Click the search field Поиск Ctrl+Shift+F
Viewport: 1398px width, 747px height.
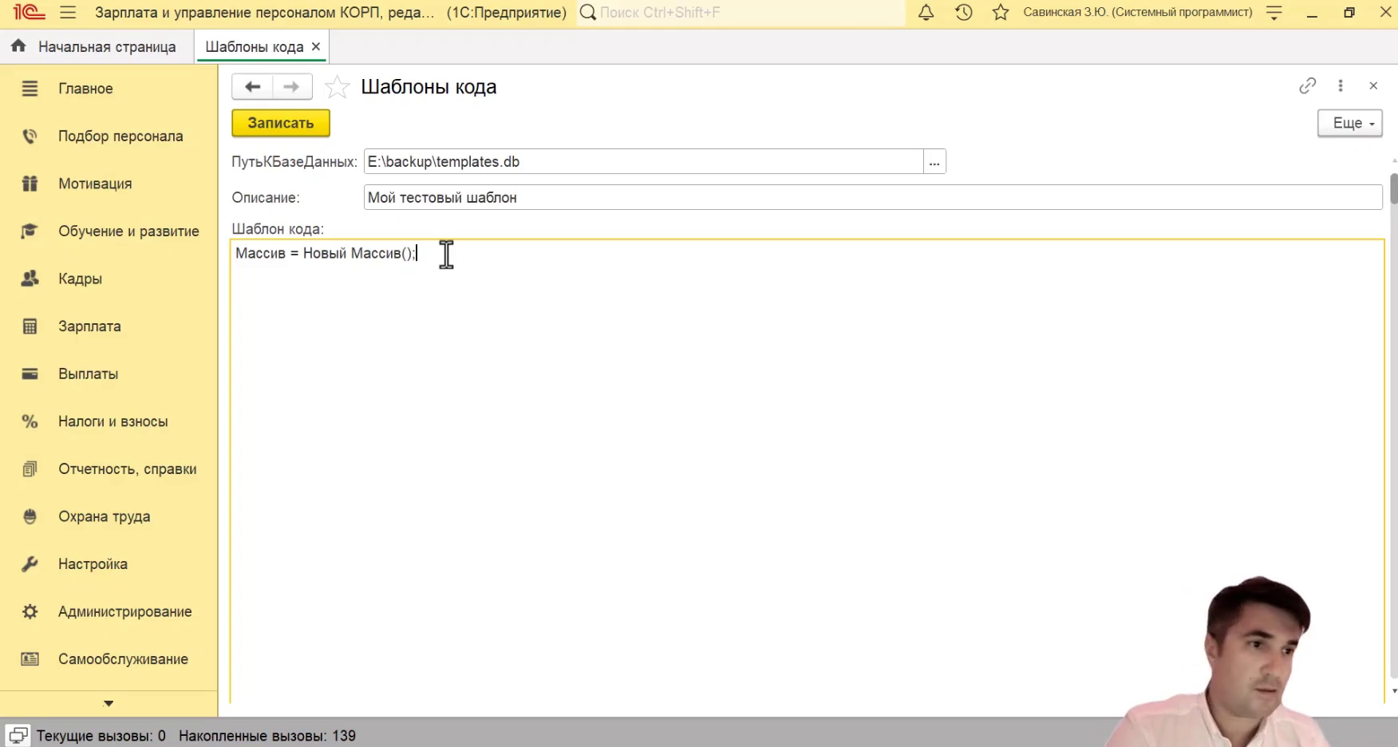750,13
